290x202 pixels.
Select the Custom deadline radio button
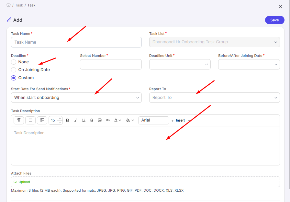click(x=13, y=78)
